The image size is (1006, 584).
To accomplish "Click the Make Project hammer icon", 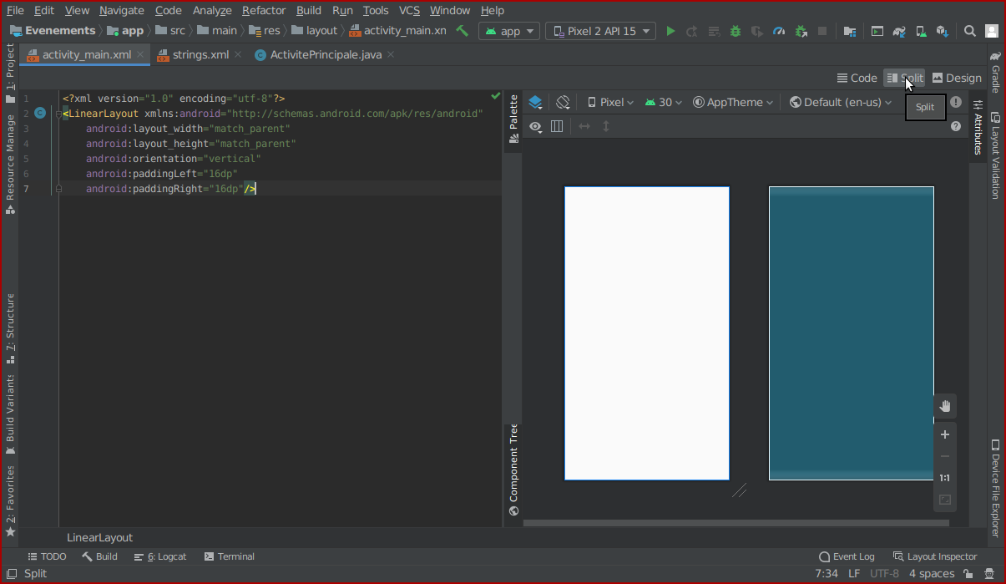I will tap(462, 31).
